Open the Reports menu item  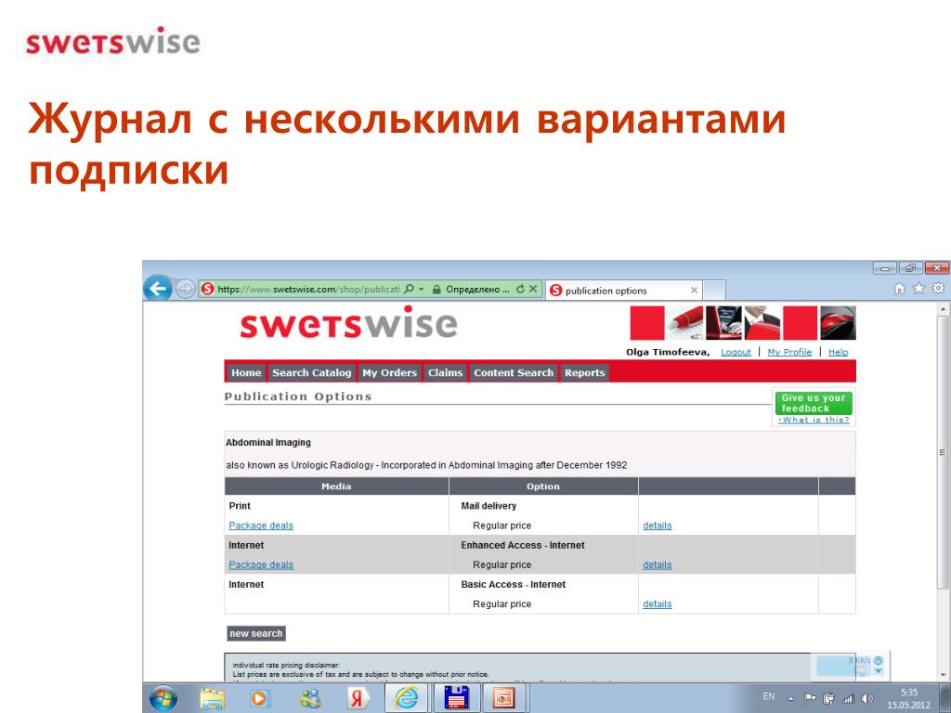point(585,373)
